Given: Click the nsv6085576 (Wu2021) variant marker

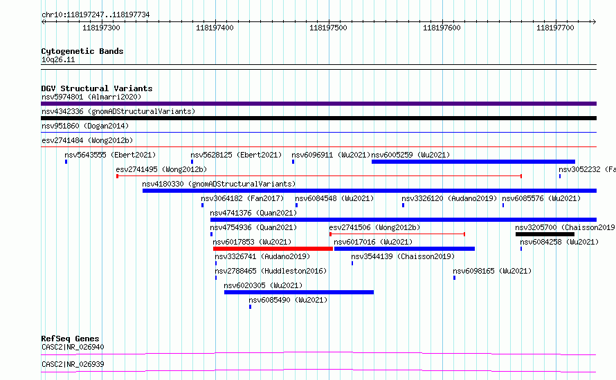Looking at the screenshot, I should pyautogui.click(x=503, y=205).
